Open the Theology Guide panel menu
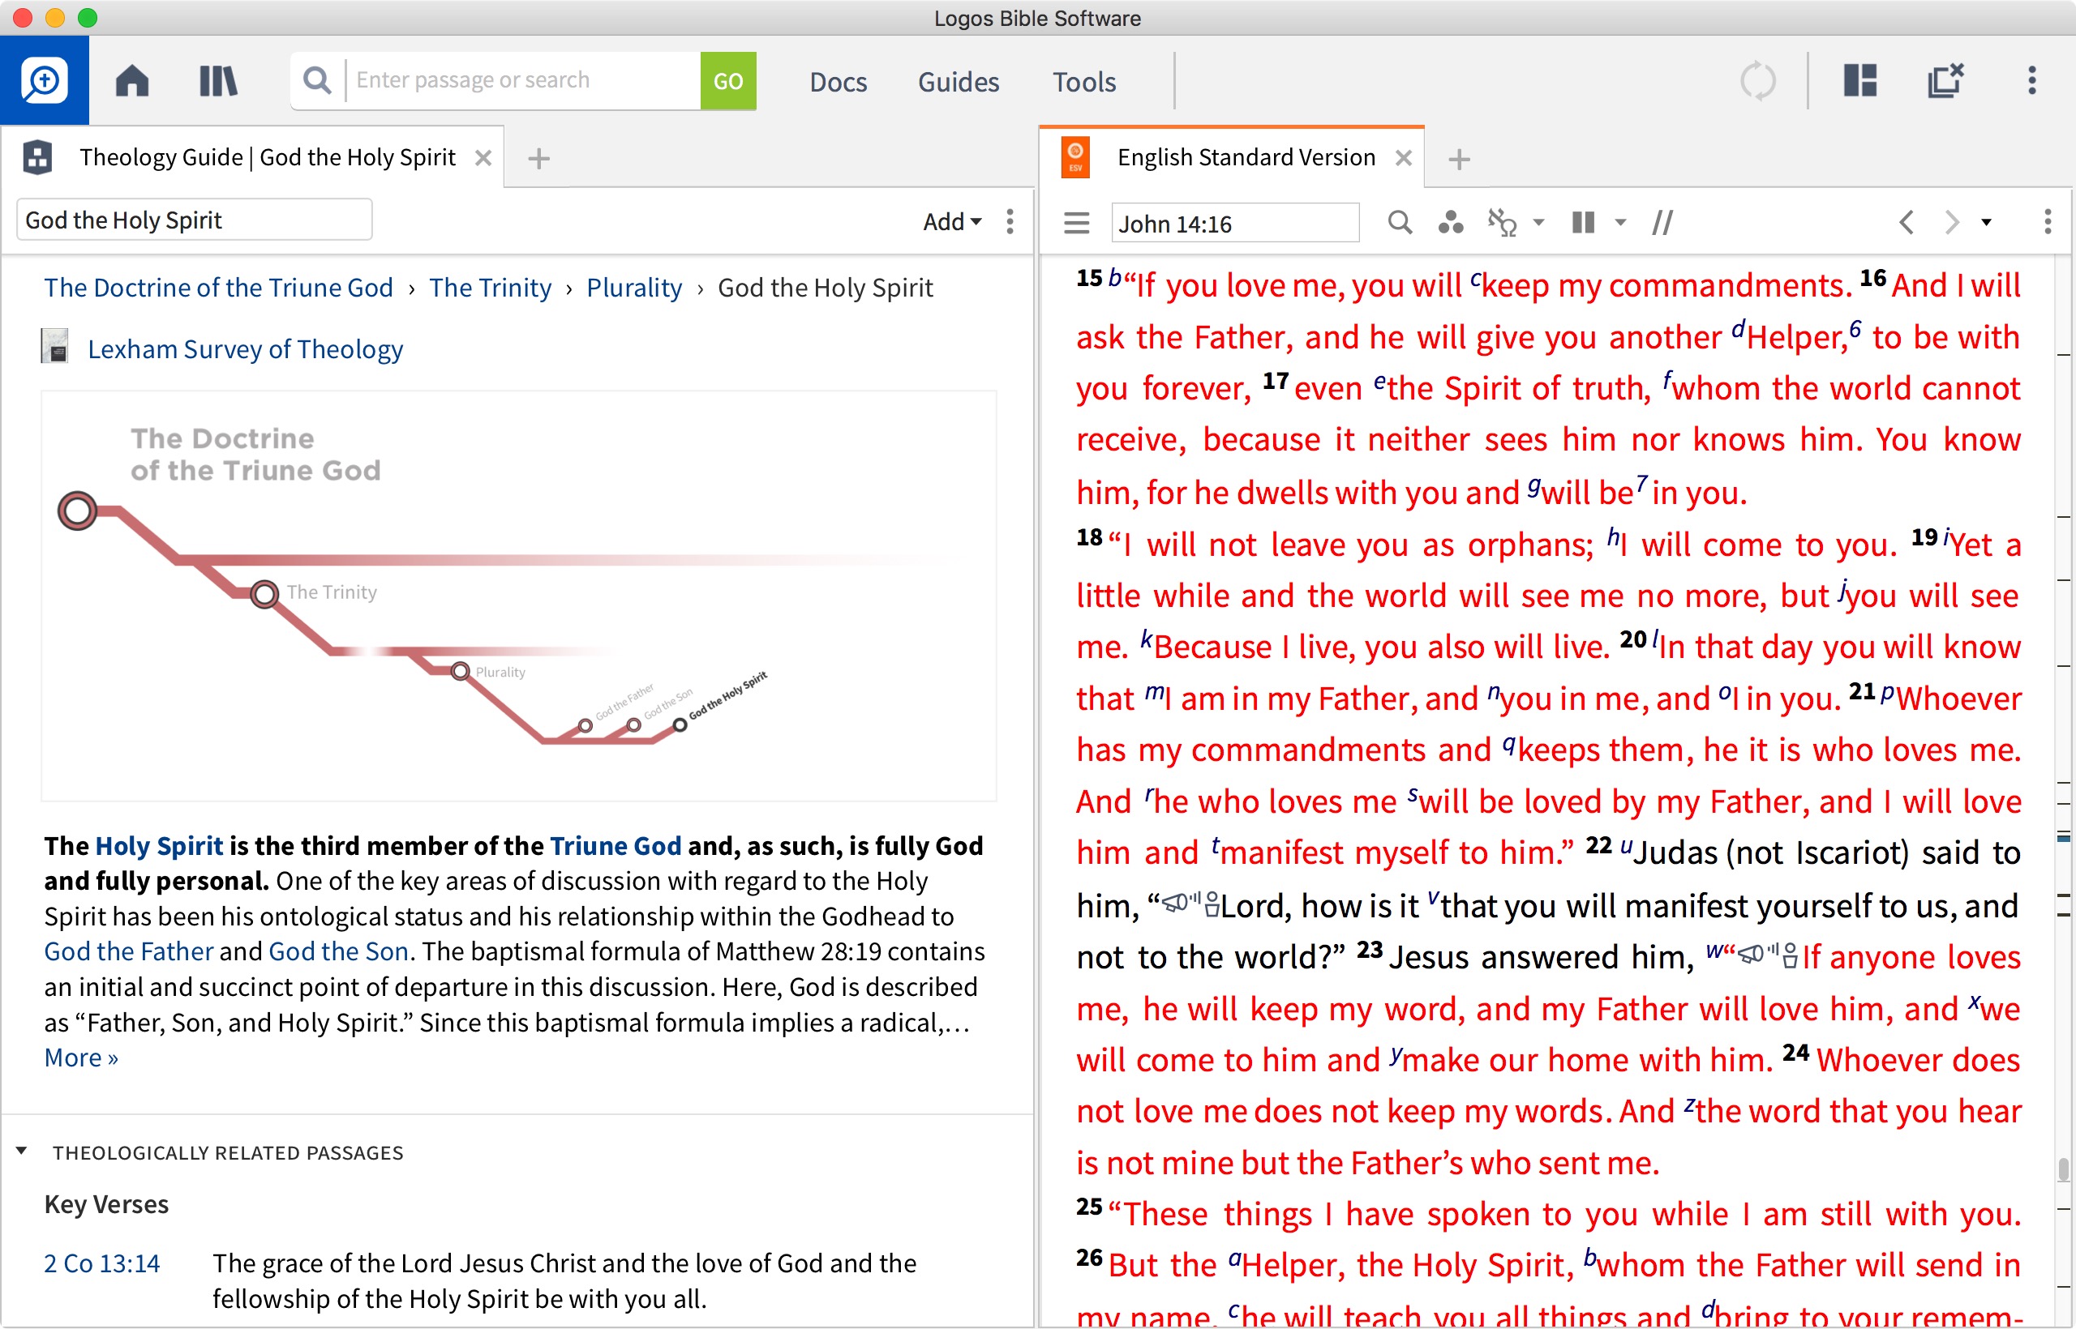 pos(1010,222)
